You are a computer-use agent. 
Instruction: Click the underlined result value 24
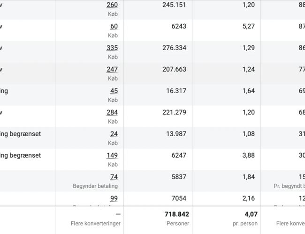pyautogui.click(x=114, y=134)
